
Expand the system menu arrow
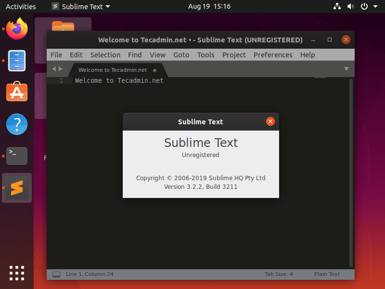375,7
